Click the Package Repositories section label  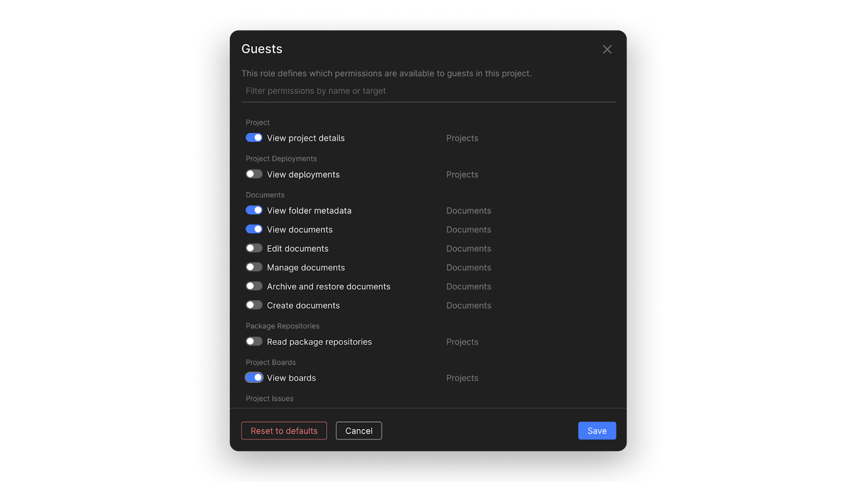tap(282, 326)
